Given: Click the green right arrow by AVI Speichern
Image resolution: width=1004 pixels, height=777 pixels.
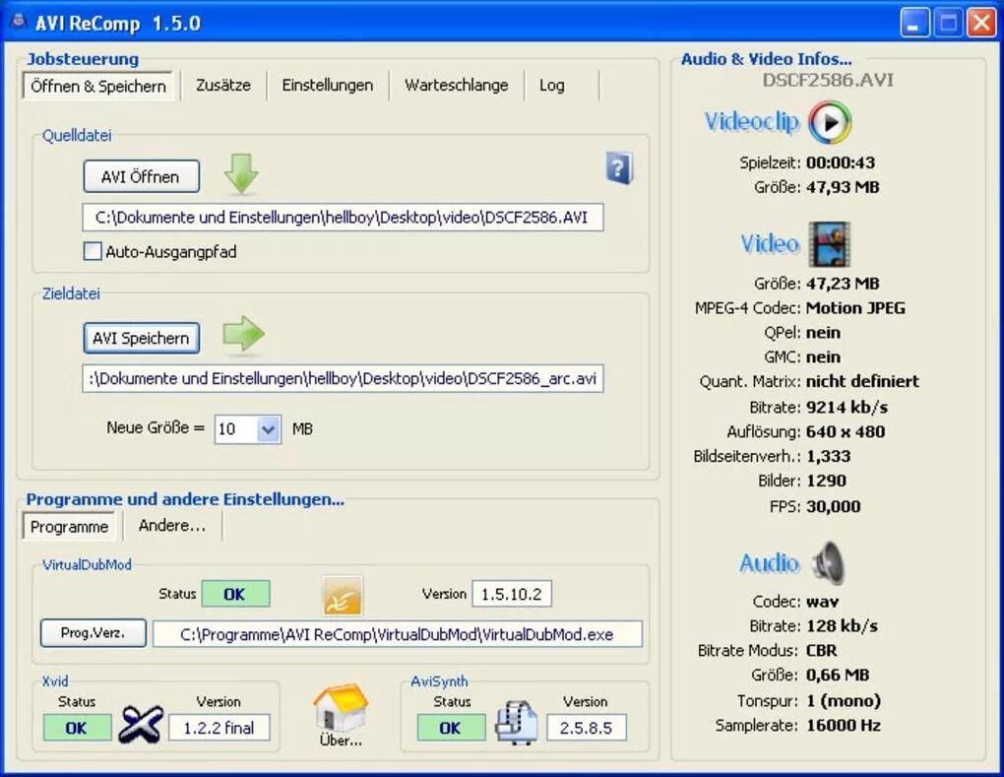Looking at the screenshot, I should coord(243,334).
